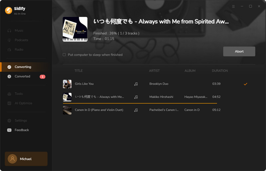This screenshot has width=266, height=171.
Task: Click the Feedback envelope icon
Action: click(9, 130)
